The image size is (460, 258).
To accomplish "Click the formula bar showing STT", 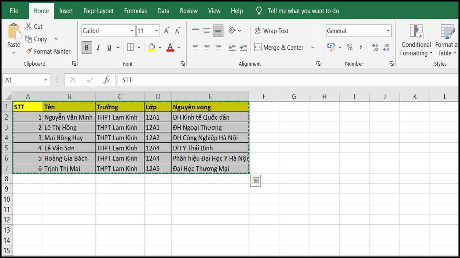I will pyautogui.click(x=287, y=80).
